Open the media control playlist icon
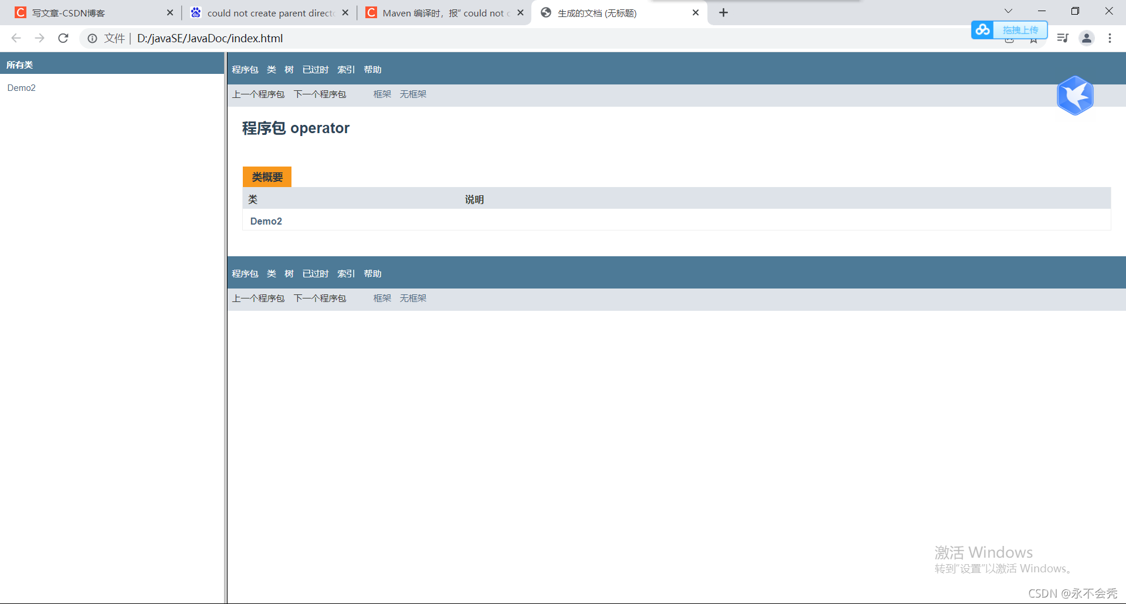 point(1063,38)
